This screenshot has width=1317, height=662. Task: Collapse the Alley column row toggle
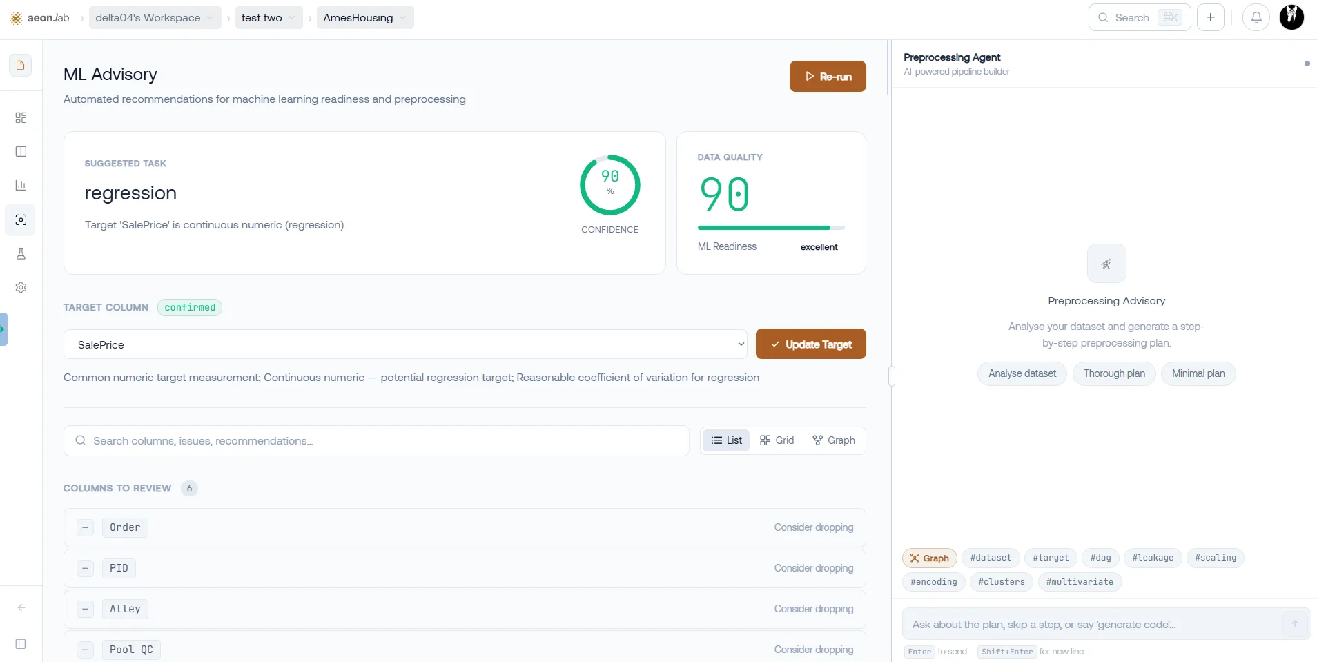85,610
